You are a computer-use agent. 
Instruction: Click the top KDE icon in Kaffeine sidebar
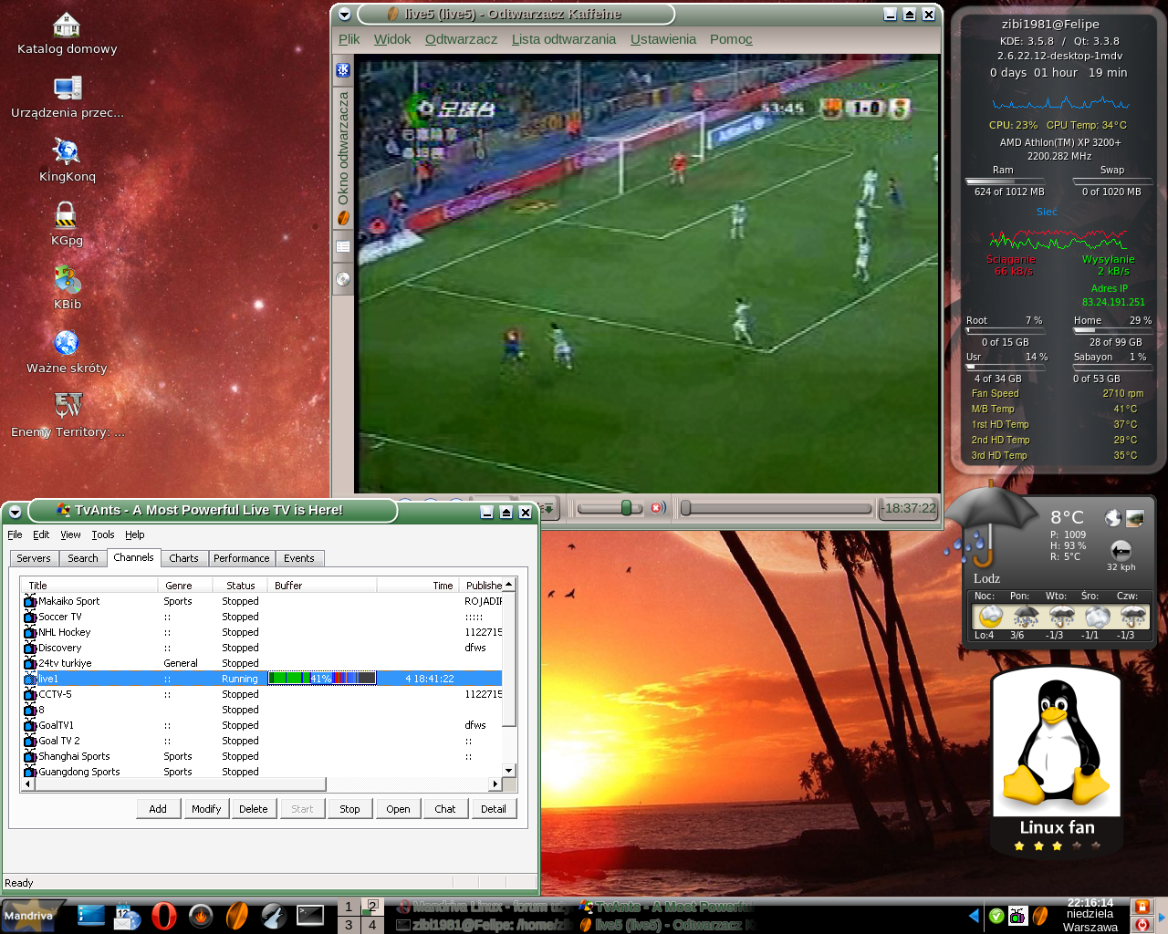pos(343,69)
